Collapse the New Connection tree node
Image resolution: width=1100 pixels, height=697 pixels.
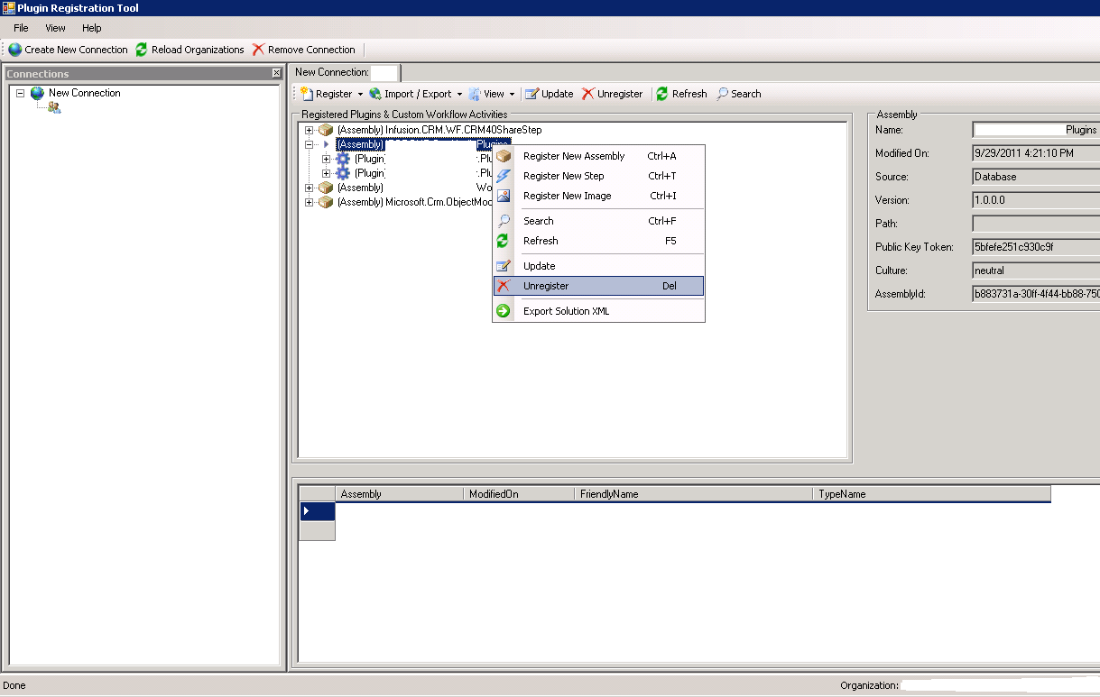[20, 93]
